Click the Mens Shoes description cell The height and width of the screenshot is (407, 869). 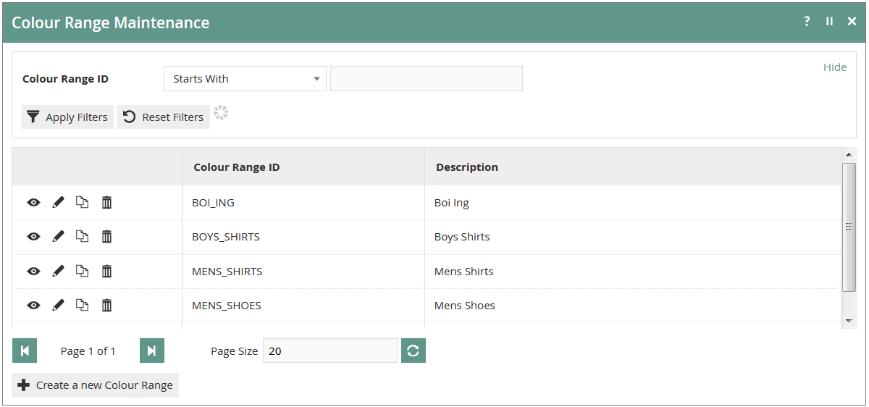[x=633, y=306]
